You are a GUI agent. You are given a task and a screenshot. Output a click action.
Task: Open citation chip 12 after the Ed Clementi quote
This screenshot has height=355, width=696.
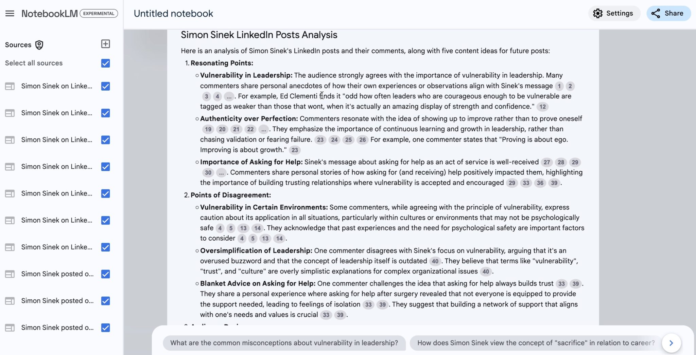(542, 107)
